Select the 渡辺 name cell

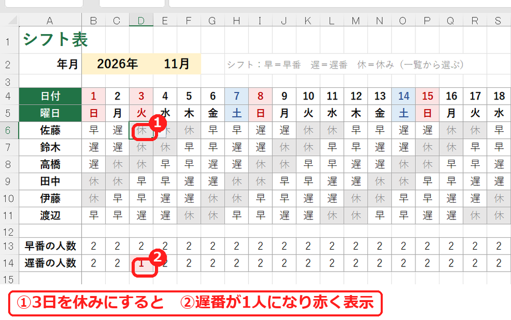coord(50,215)
